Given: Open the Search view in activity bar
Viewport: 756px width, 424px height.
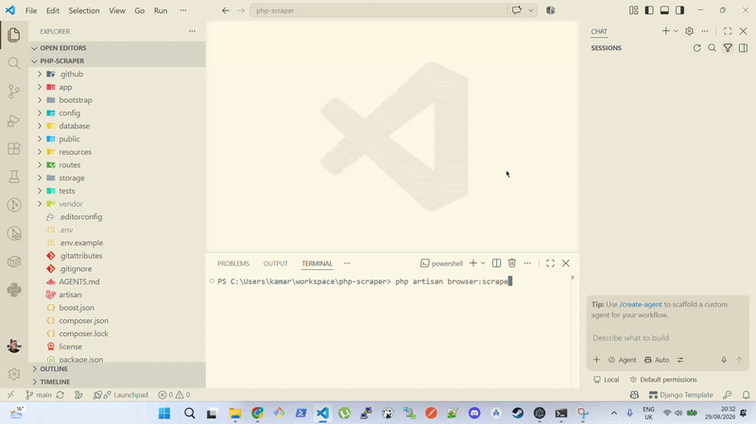Looking at the screenshot, I should point(14,63).
